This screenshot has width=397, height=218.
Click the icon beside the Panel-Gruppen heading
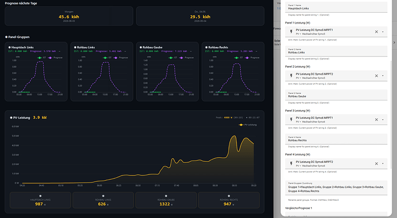pos(6,37)
